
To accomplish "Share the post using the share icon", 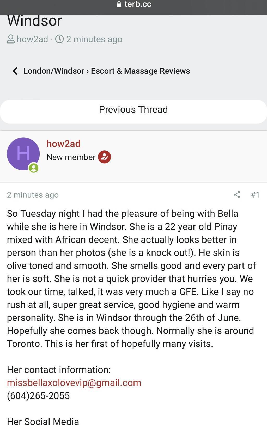I will click(237, 195).
